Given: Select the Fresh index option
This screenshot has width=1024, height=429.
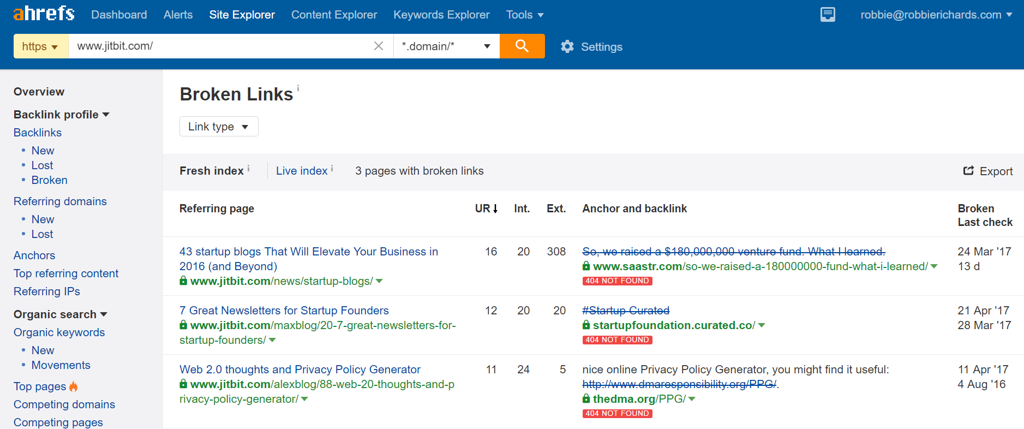Looking at the screenshot, I should tap(211, 171).
